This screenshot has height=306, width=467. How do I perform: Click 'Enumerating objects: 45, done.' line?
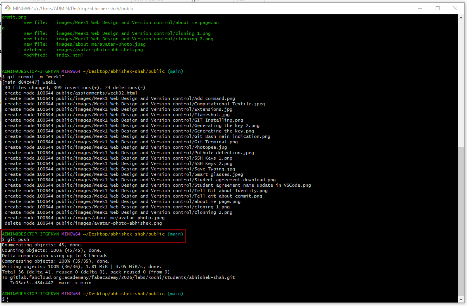43,245
